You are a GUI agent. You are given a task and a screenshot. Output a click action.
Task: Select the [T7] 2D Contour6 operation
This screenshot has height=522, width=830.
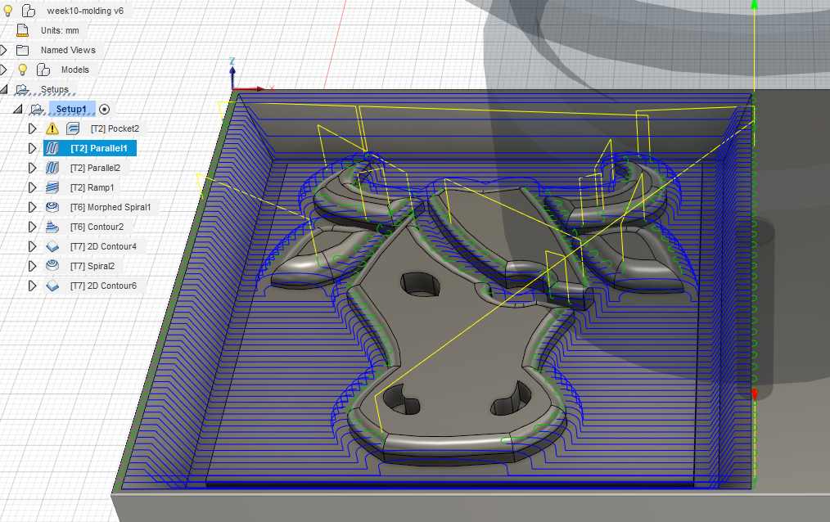pyautogui.click(x=103, y=286)
